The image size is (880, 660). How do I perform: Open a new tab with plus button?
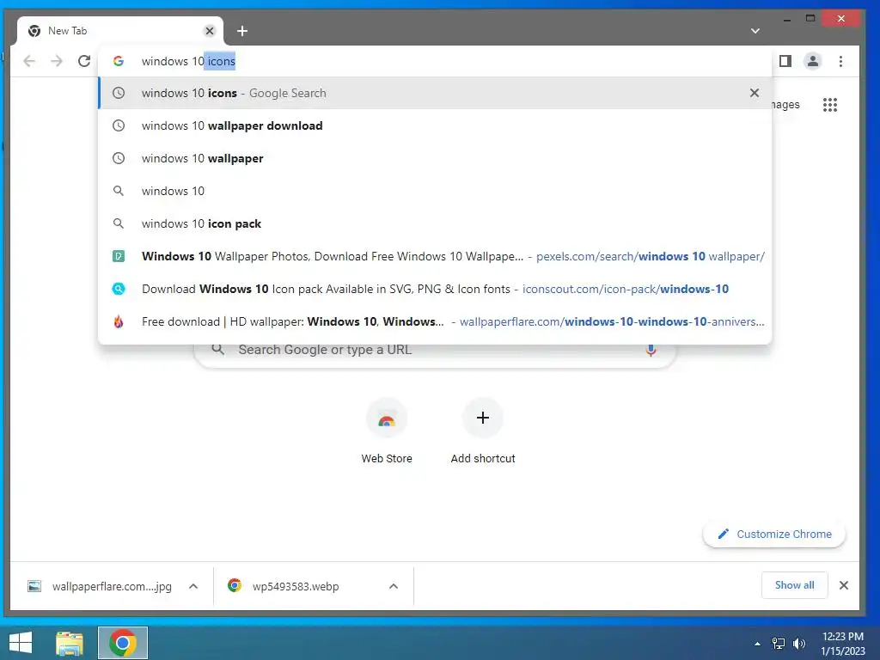(241, 31)
